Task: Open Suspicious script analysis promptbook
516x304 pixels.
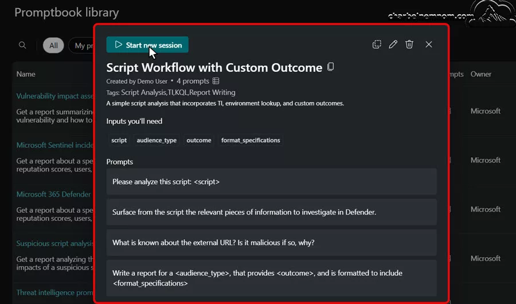Action: 55,243
